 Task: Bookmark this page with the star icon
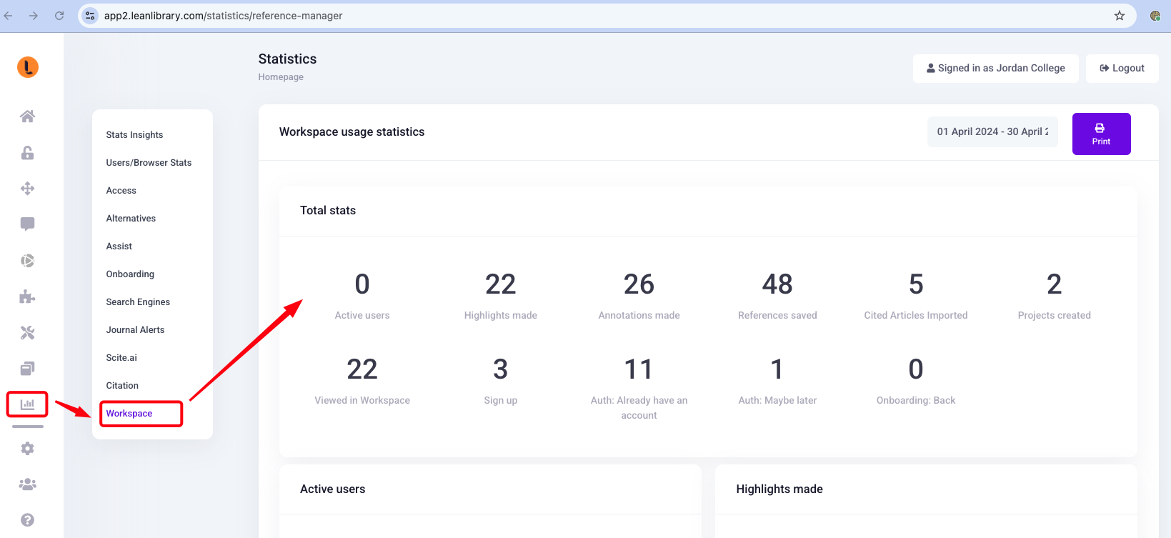pyautogui.click(x=1120, y=16)
